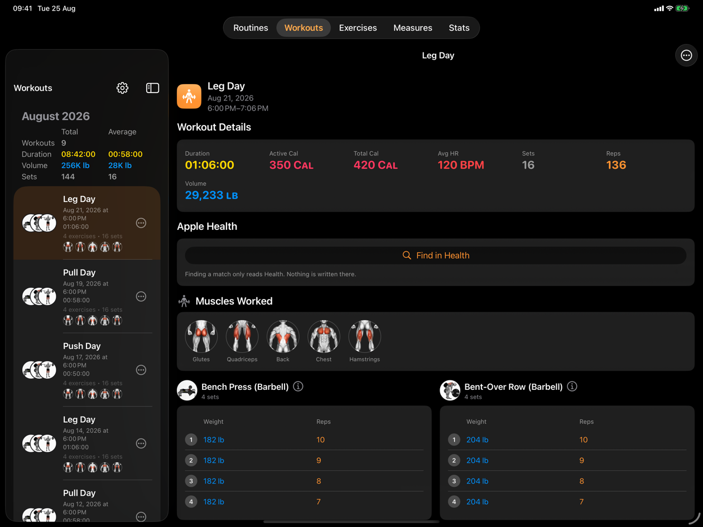Switch to the Exercises tab
703x527 pixels.
pos(358,28)
